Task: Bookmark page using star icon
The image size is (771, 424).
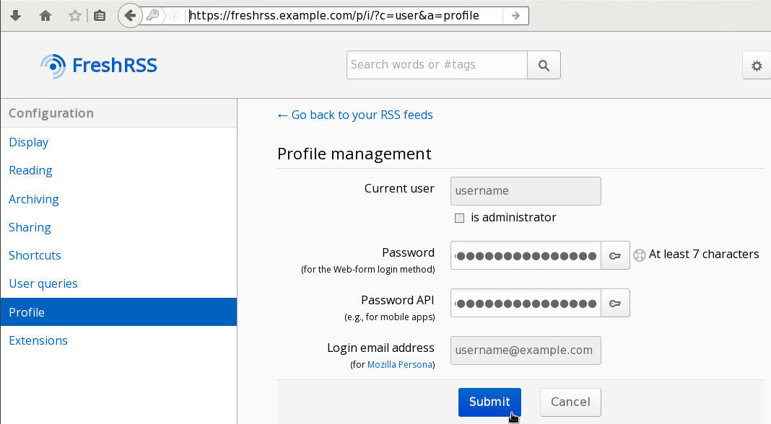Action: point(74,15)
